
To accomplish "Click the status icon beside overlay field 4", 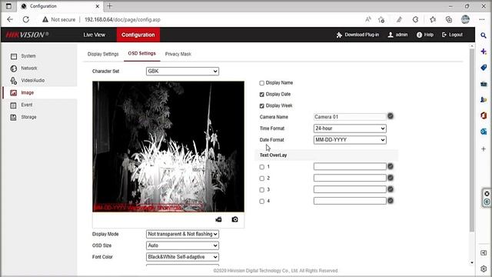I will click(x=391, y=200).
